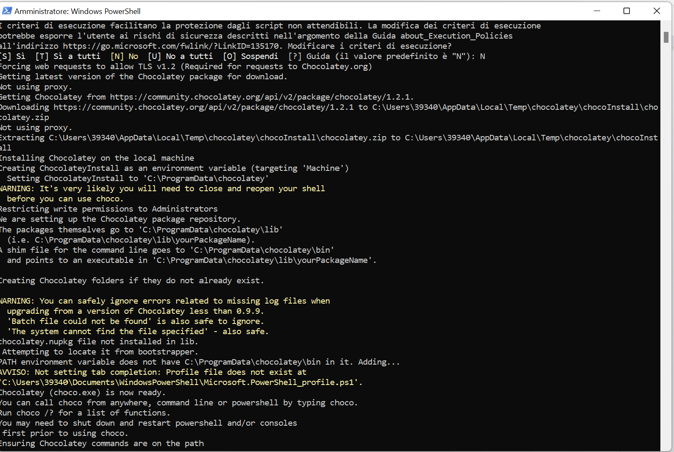Image resolution: width=674 pixels, height=452 pixels.
Task: Click the PowerShell icon in title bar
Action: pyautogui.click(x=7, y=11)
